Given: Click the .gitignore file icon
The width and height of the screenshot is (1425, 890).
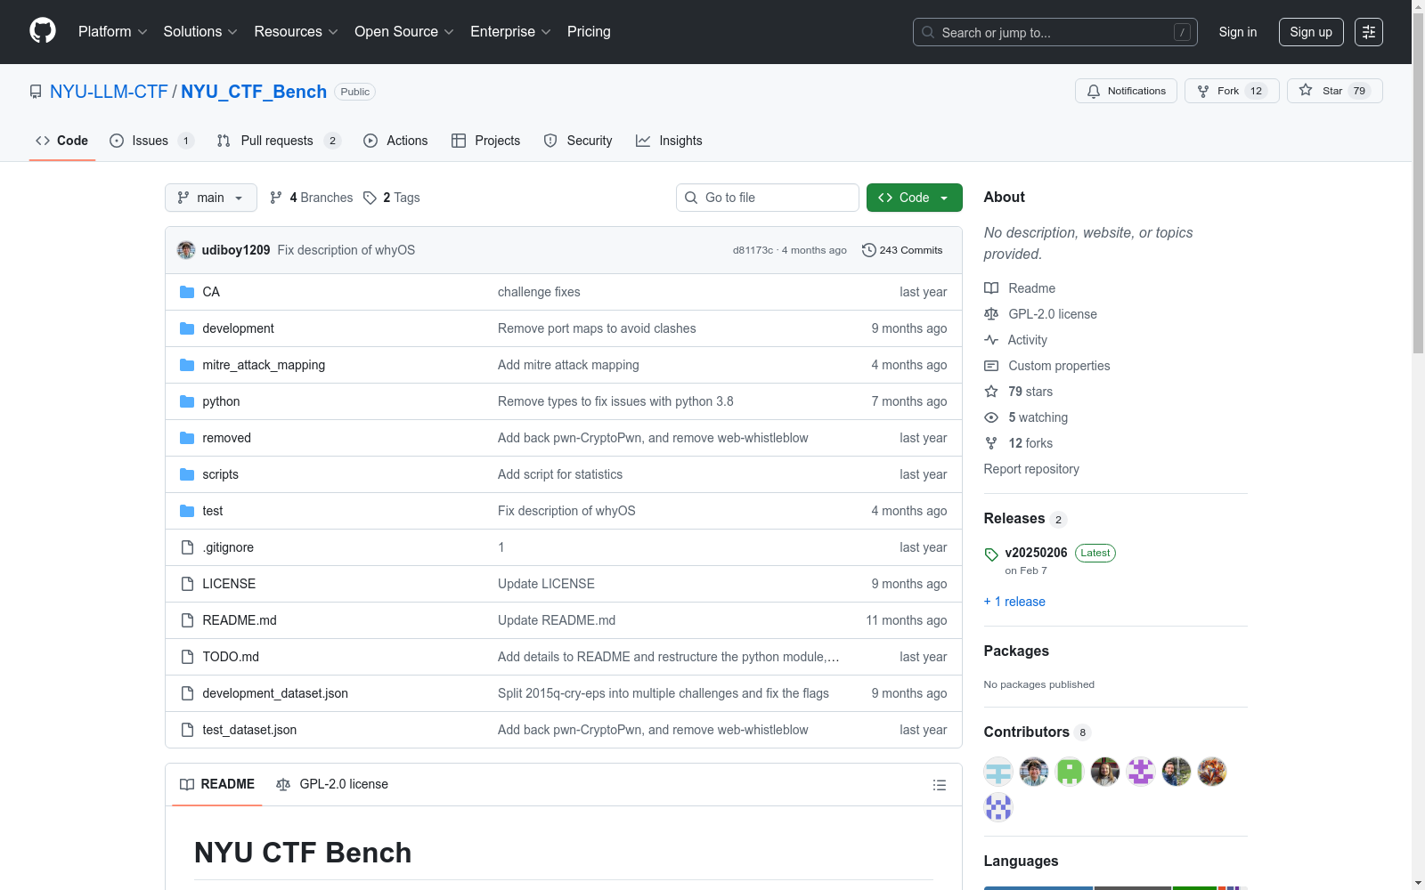Looking at the screenshot, I should pyautogui.click(x=187, y=547).
